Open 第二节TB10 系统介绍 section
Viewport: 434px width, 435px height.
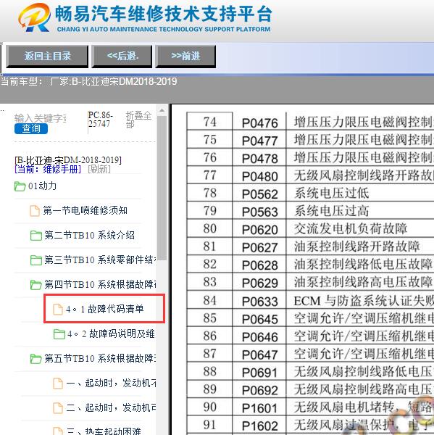[90, 235]
